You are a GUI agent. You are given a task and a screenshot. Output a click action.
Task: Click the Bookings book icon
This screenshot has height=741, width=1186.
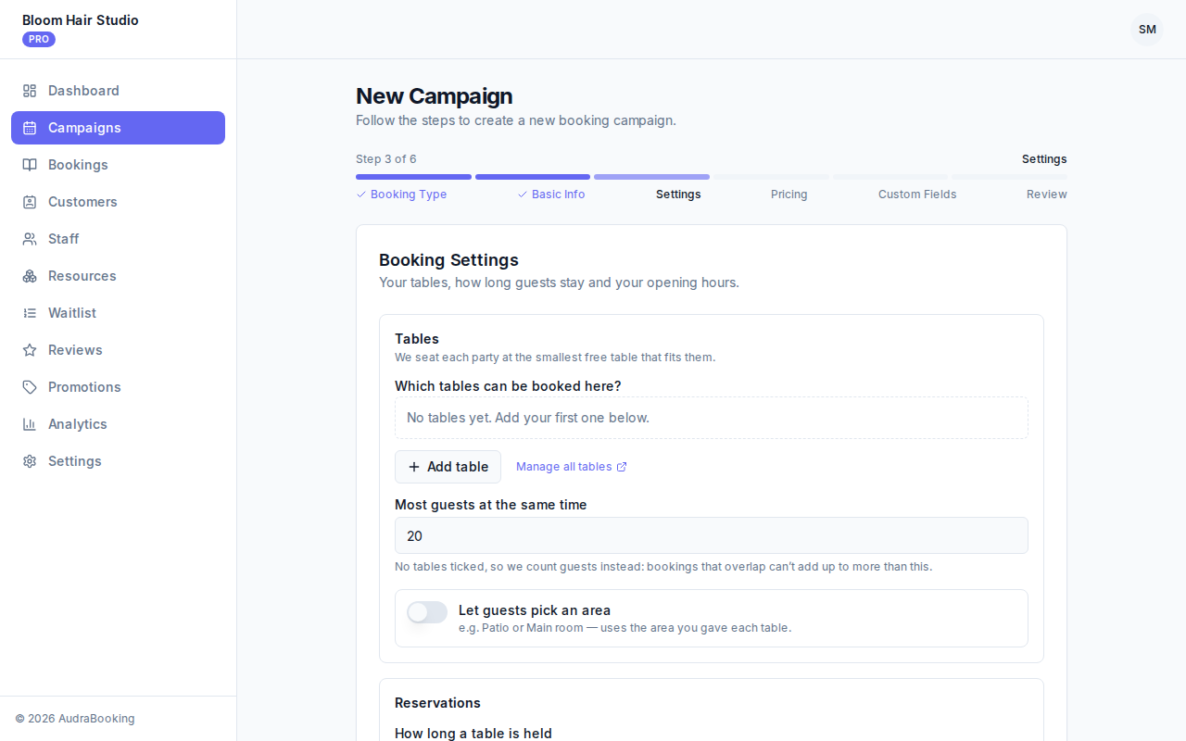click(x=30, y=165)
